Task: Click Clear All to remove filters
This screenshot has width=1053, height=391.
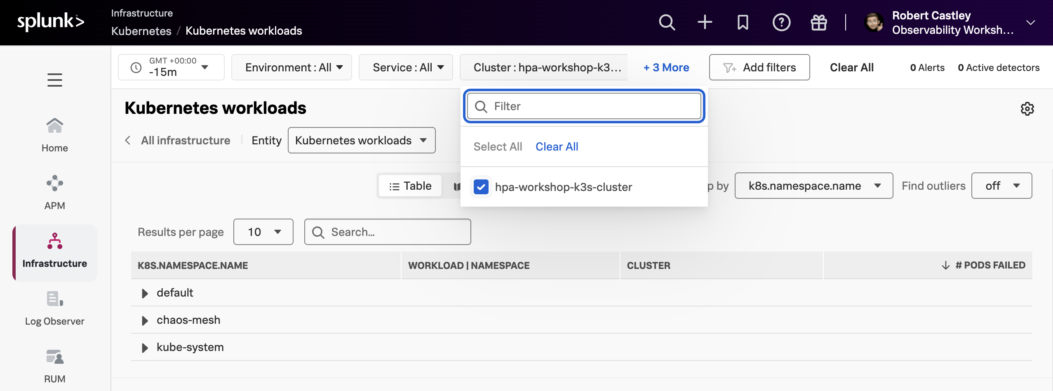Action: click(x=852, y=67)
